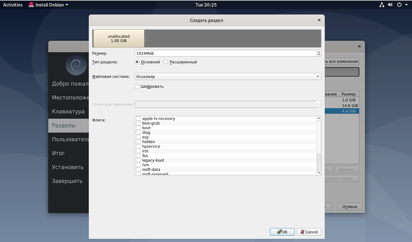The height and width of the screenshot is (242, 412).
Task: Click the scroll-down arrow of flags list
Action: [x=319, y=173]
